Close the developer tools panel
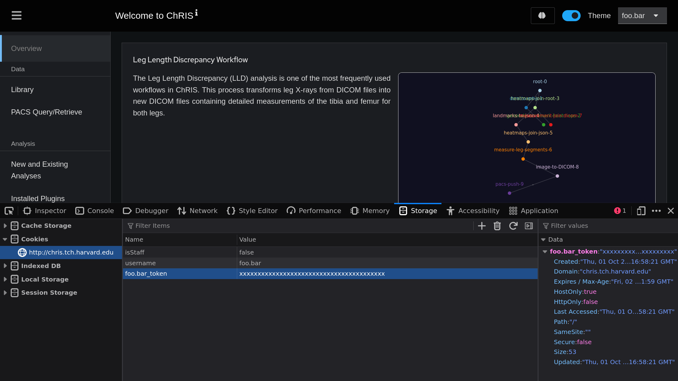 click(x=671, y=211)
